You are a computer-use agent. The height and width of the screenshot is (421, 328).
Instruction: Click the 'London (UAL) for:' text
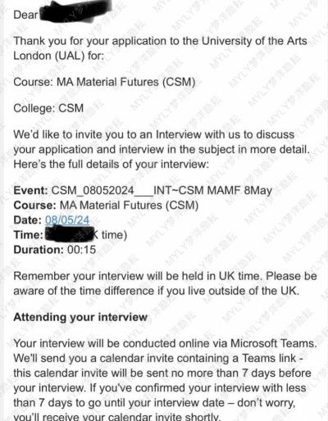click(x=58, y=56)
